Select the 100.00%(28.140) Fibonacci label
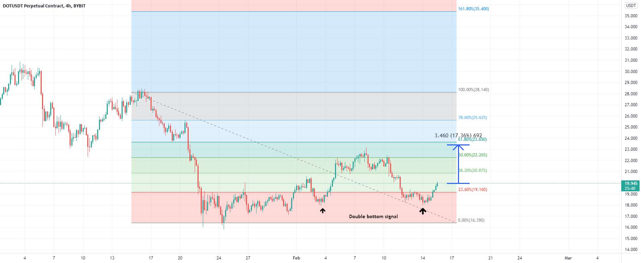 pos(474,90)
